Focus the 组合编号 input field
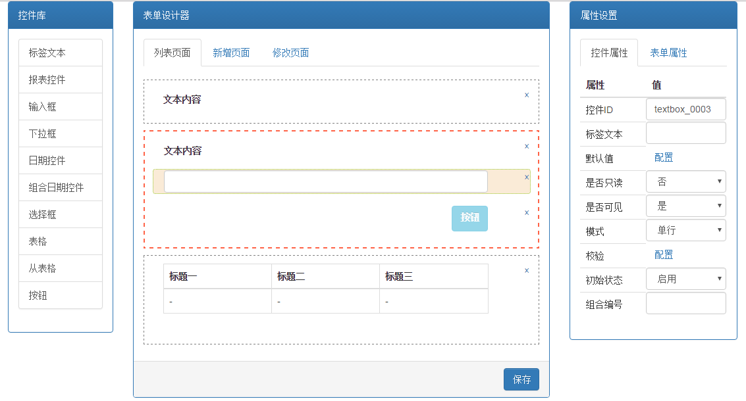The image size is (746, 401). 685,303
